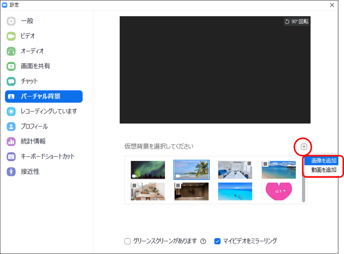Click the キーボードショートカット settings icon
344x254 pixels.
click(x=11, y=156)
